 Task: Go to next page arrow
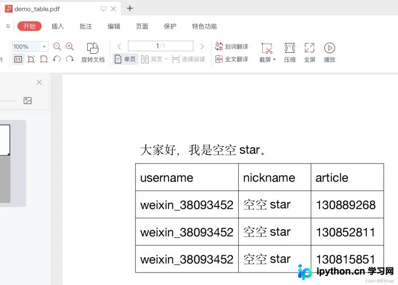202,46
